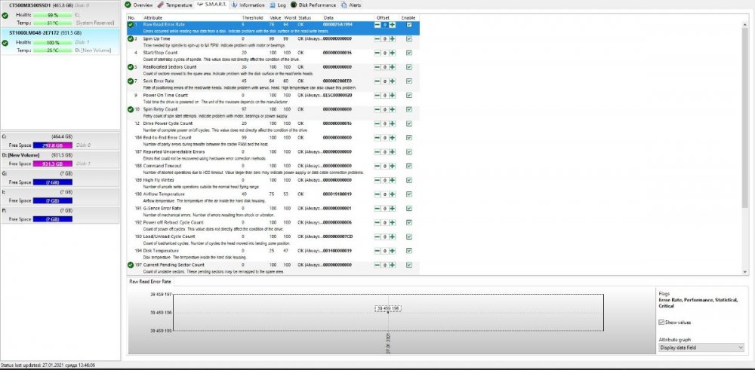Uncheck Enable for Airflow Temperature
The width and height of the screenshot is (755, 370).
click(409, 194)
